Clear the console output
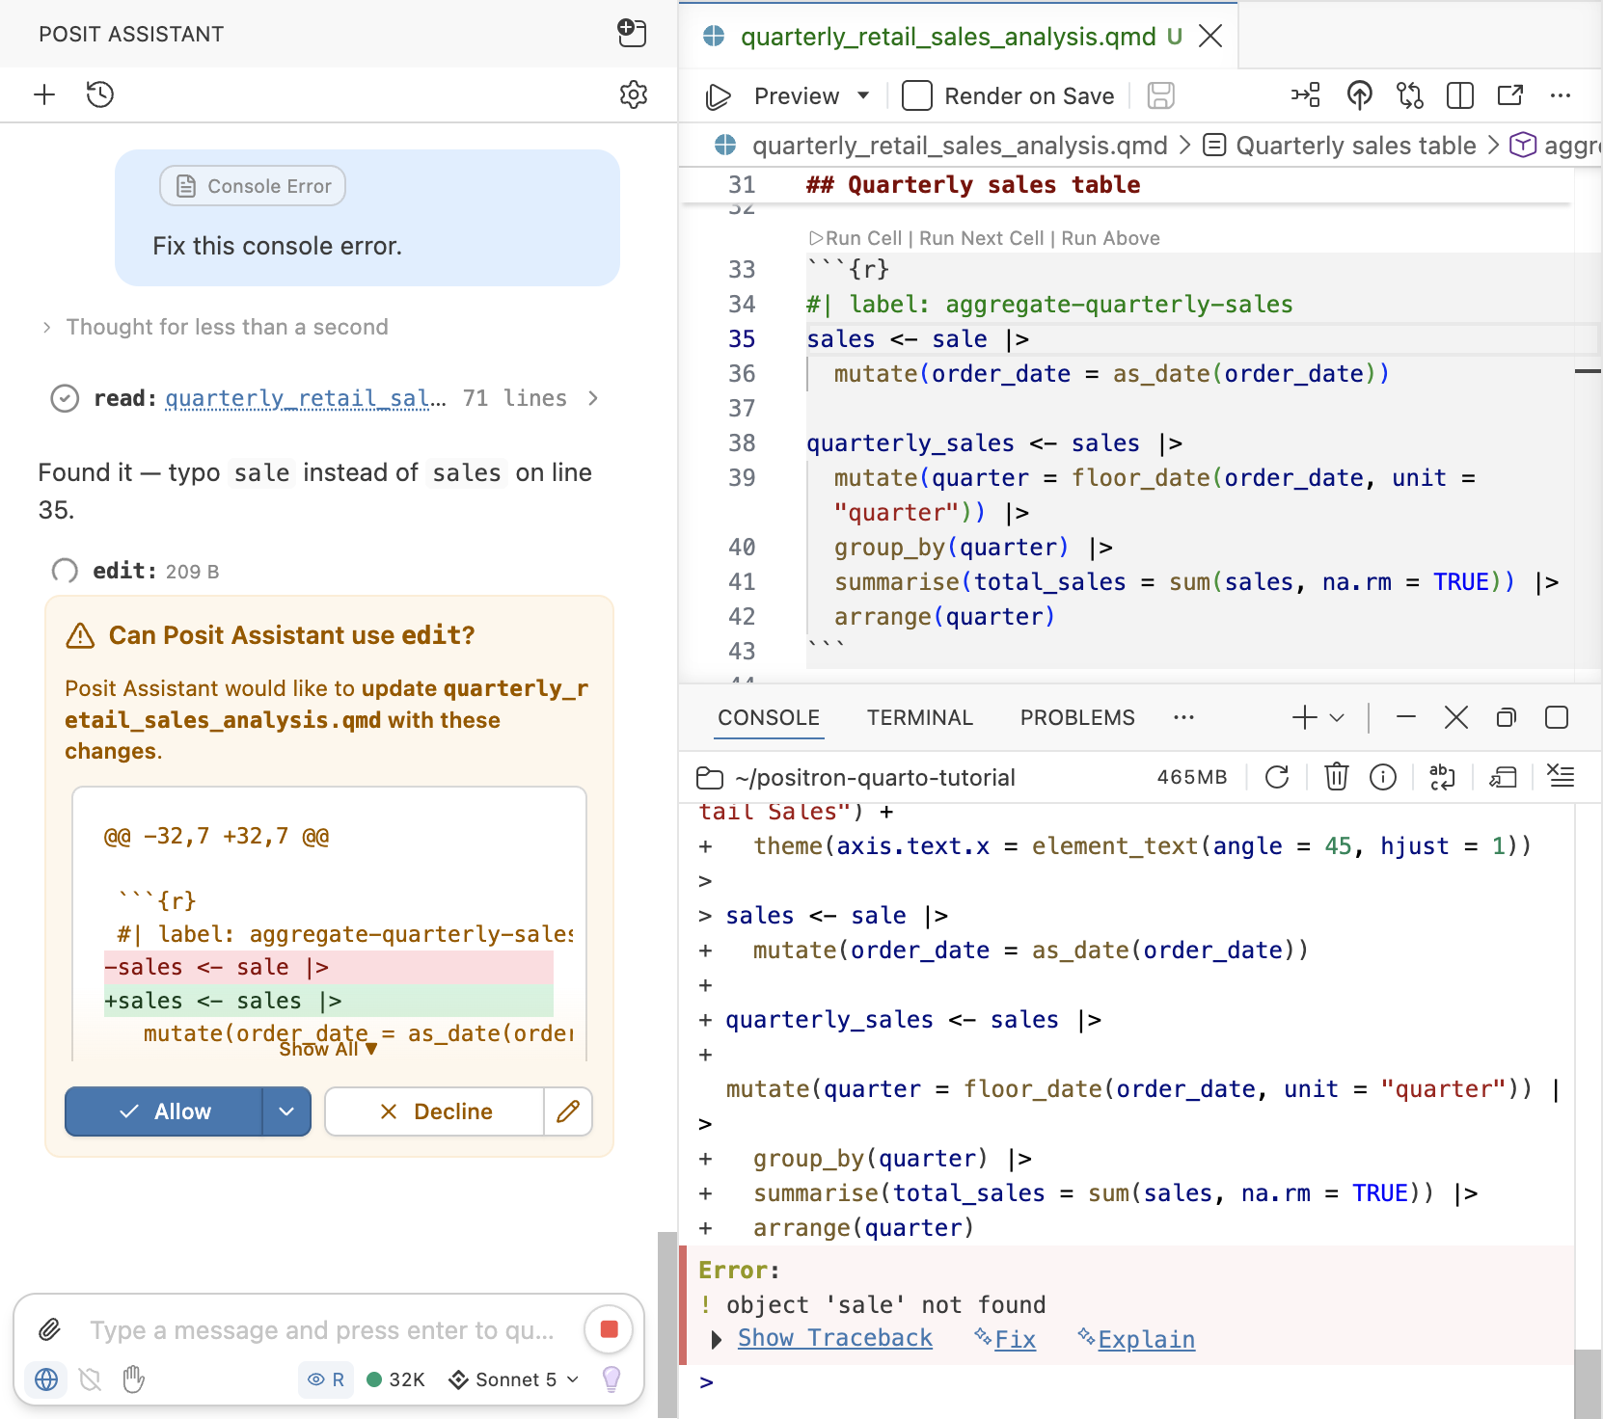Screen dimensions: 1603x1419 [x=1561, y=776]
